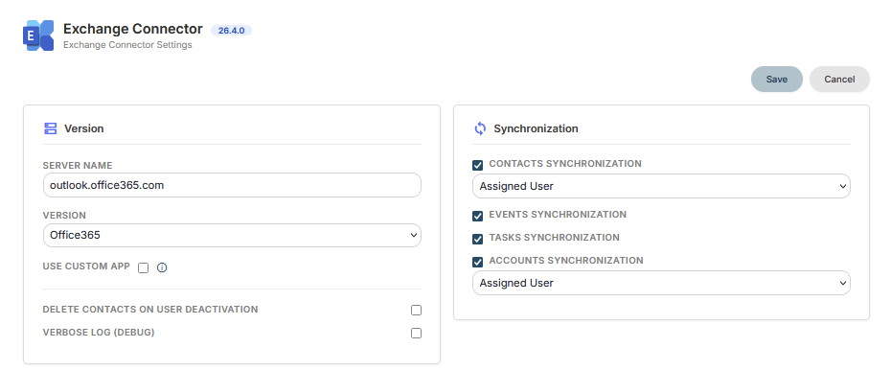Click the Exchange Connector Settings subtitle
Screen dimensions: 891x371
(127, 44)
